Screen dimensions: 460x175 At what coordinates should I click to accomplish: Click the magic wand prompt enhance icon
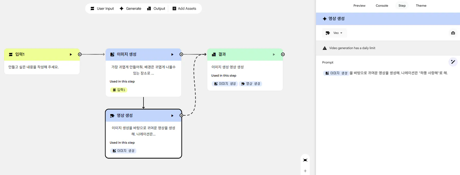[x=453, y=62]
